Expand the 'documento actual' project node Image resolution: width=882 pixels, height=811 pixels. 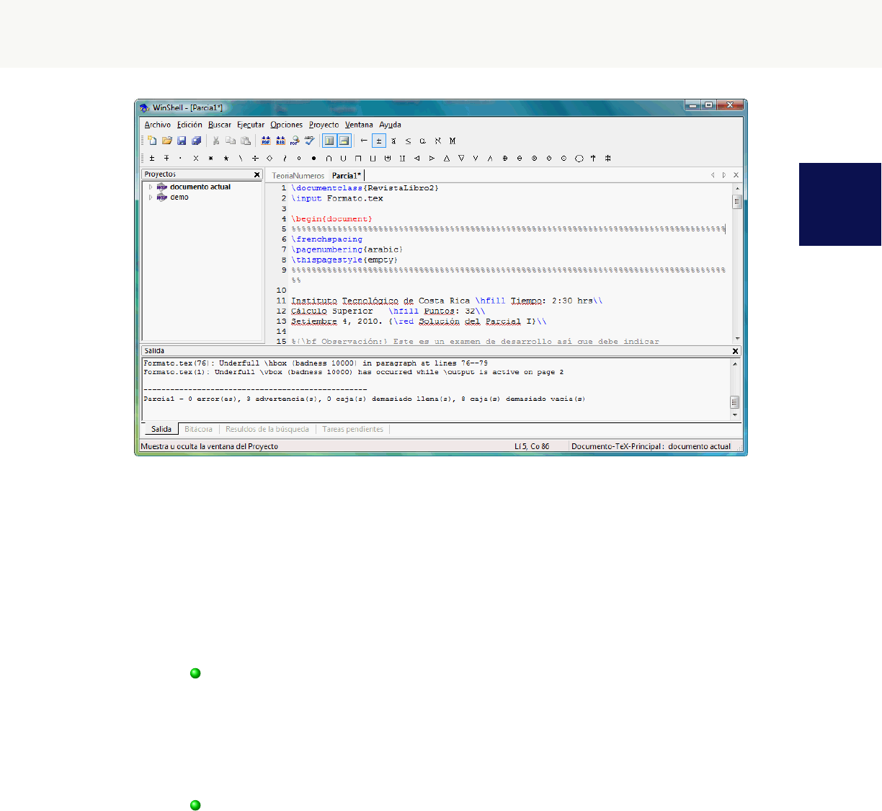[151, 187]
